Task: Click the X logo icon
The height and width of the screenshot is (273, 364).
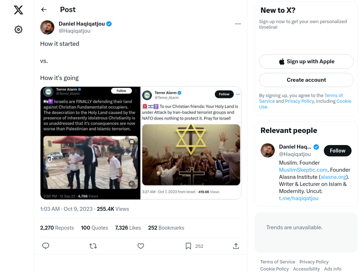Action: (x=18, y=10)
